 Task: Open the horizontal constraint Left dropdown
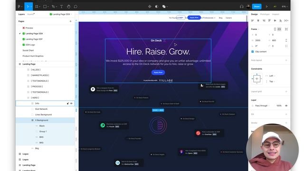tap(272, 76)
